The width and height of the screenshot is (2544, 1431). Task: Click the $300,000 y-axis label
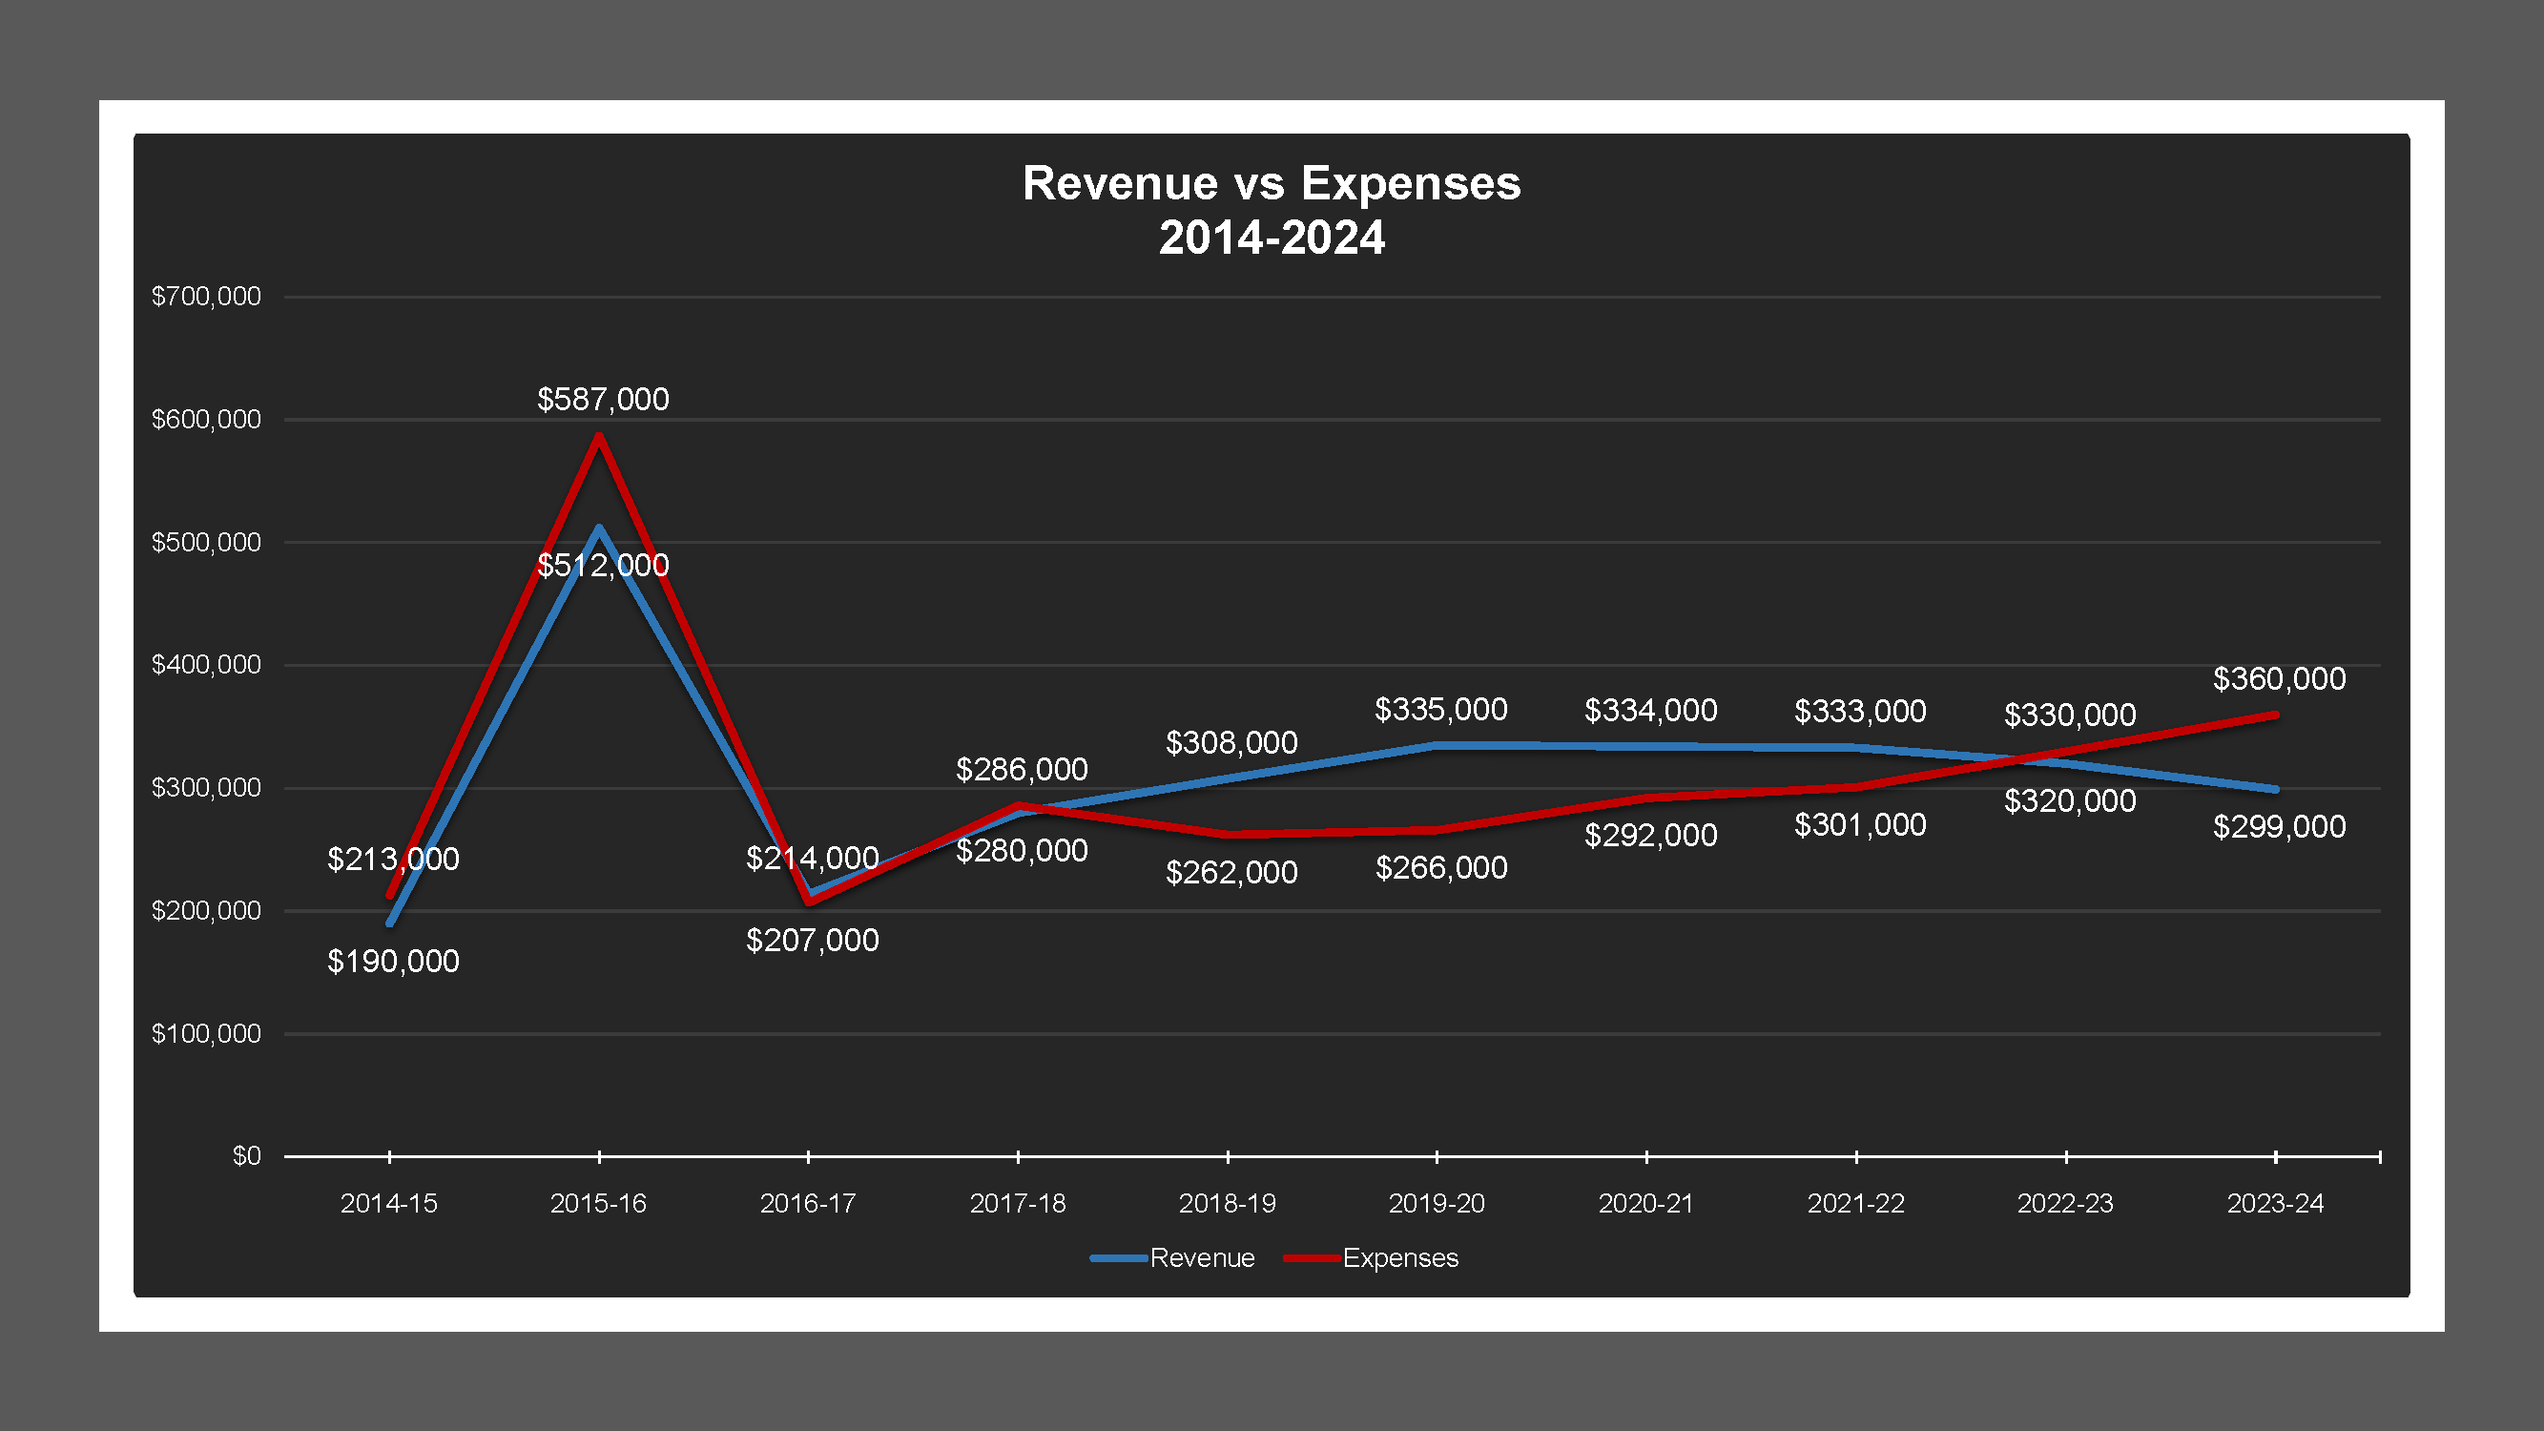click(206, 788)
